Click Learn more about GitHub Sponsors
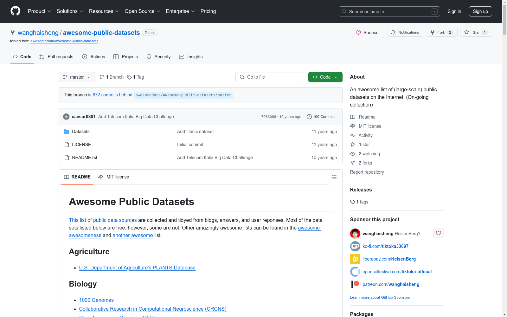Viewport: 507px width, 317px height. (380, 297)
